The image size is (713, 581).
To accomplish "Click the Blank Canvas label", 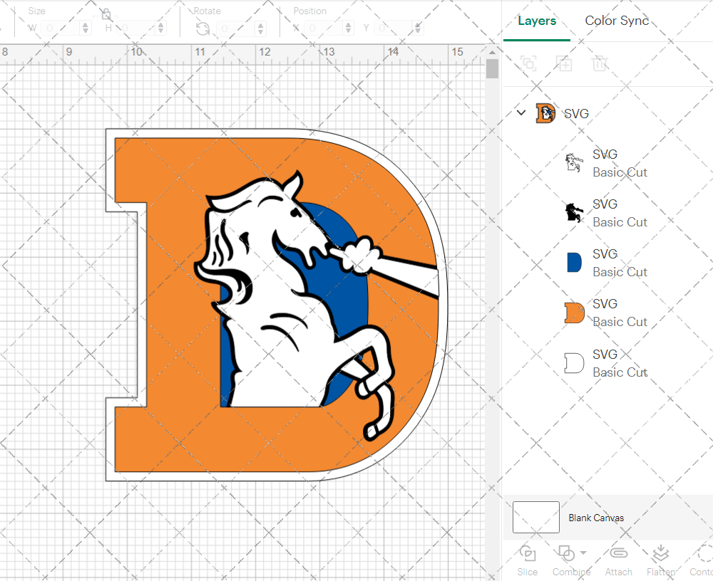I will pyautogui.click(x=595, y=518).
